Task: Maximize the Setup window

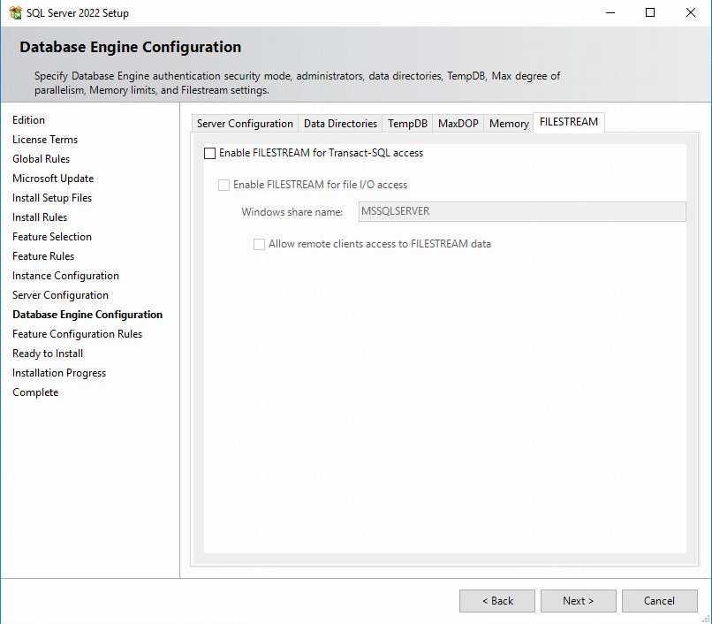Action: pos(650,12)
